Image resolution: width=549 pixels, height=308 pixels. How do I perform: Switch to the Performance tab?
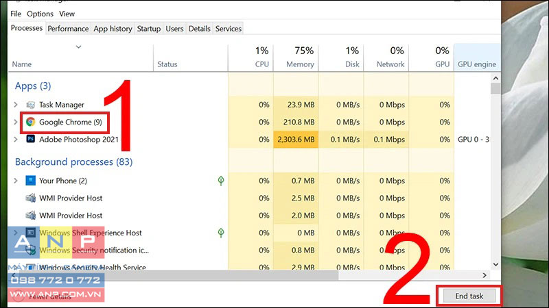click(68, 29)
